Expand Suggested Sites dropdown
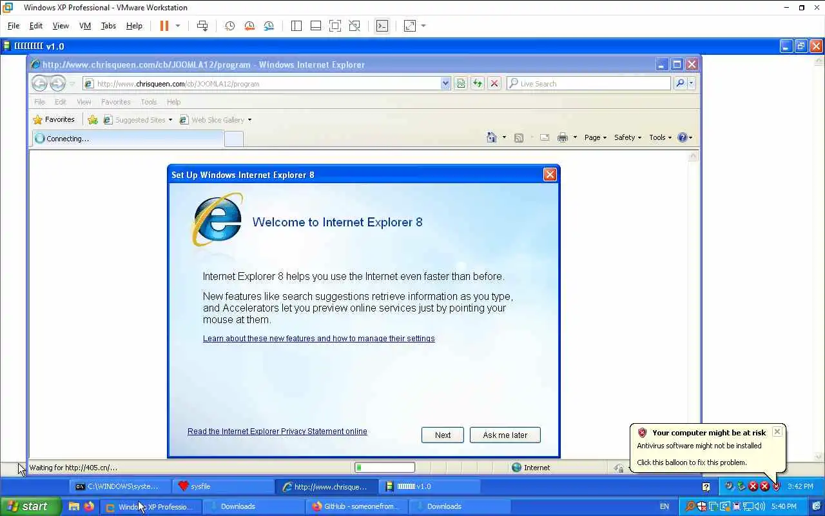 [x=170, y=120]
